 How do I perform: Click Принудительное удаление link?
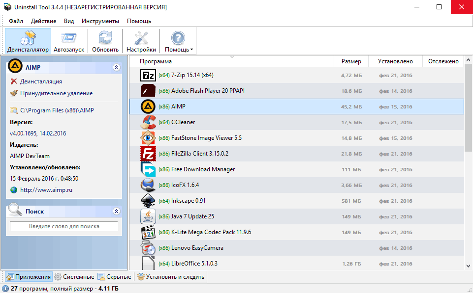[57, 93]
